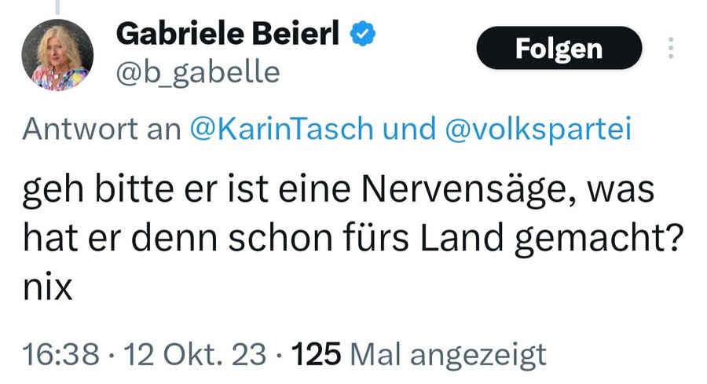Click the thread connector line above the avatar
This screenshot has height=384, width=707.
[57, 7]
